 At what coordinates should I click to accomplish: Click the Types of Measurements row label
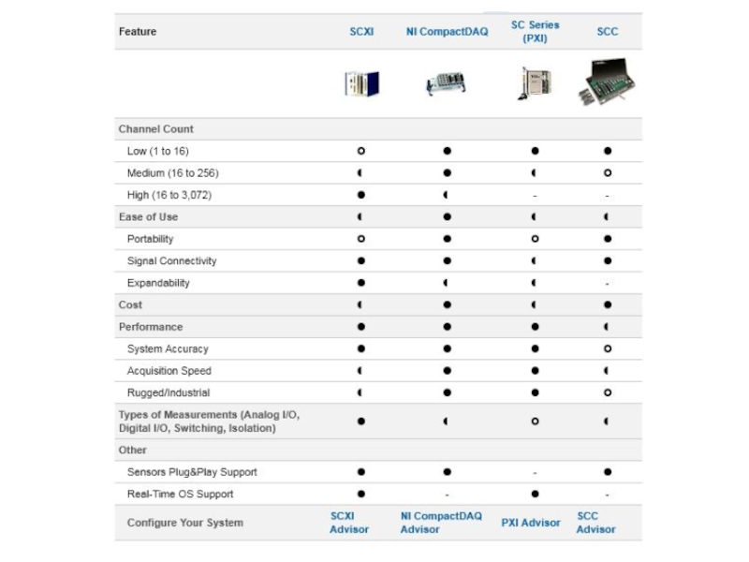coord(209,421)
